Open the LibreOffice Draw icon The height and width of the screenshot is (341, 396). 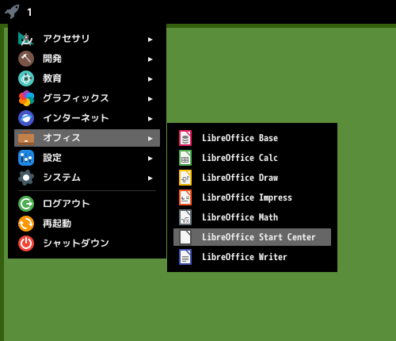click(185, 178)
